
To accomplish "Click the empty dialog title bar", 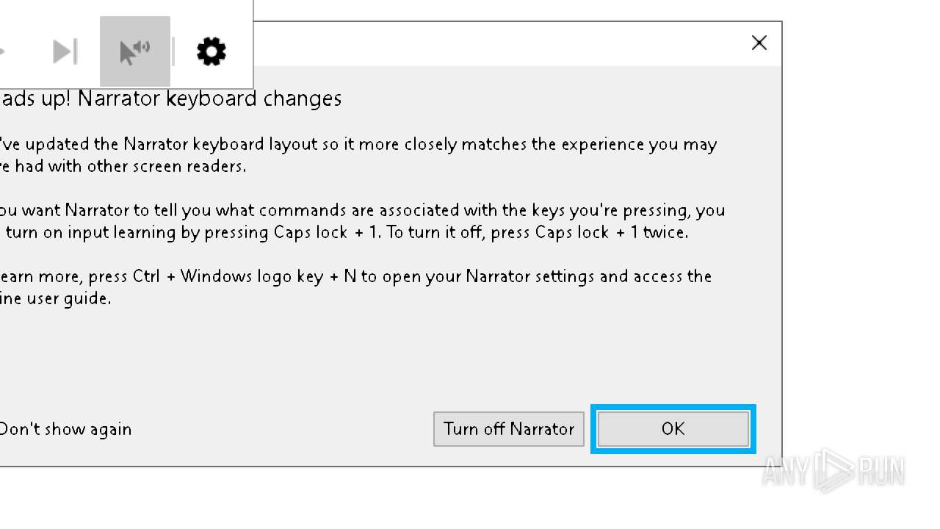I will (499, 43).
